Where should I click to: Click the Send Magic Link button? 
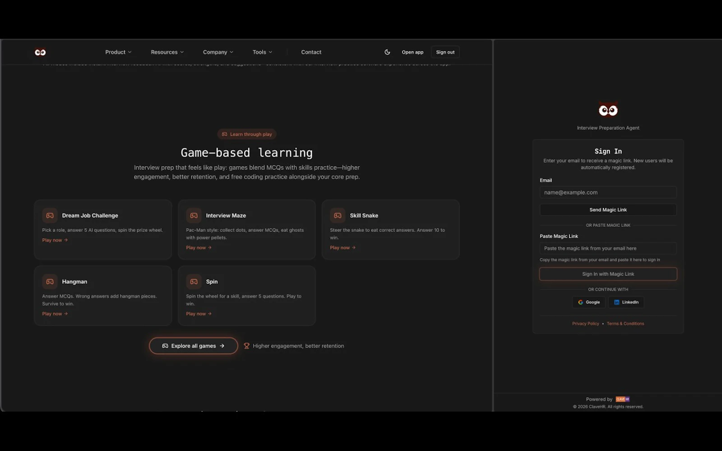pos(608,210)
